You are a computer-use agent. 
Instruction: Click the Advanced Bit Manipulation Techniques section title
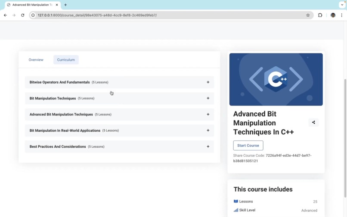(x=61, y=115)
